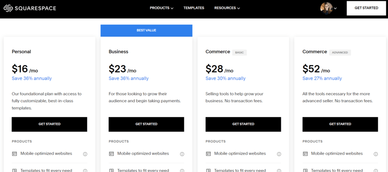The height and width of the screenshot is (172, 388).
Task: Click Save 27% annually under Commerce Advanced
Action: pyautogui.click(x=322, y=78)
